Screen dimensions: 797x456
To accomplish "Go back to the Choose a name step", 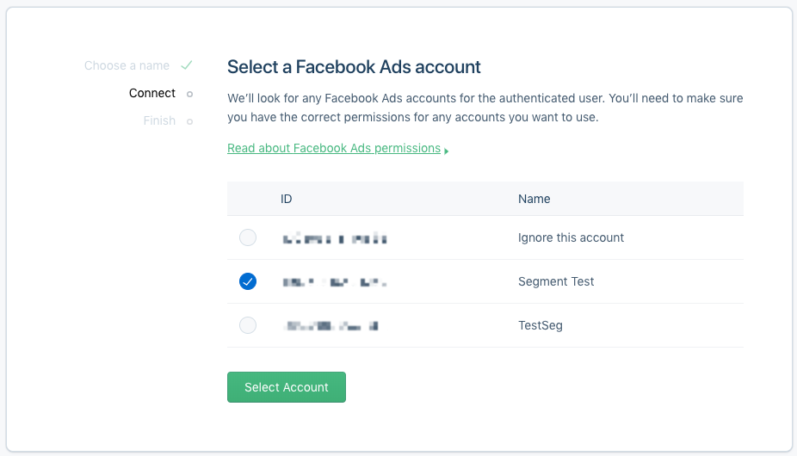I will [x=127, y=65].
